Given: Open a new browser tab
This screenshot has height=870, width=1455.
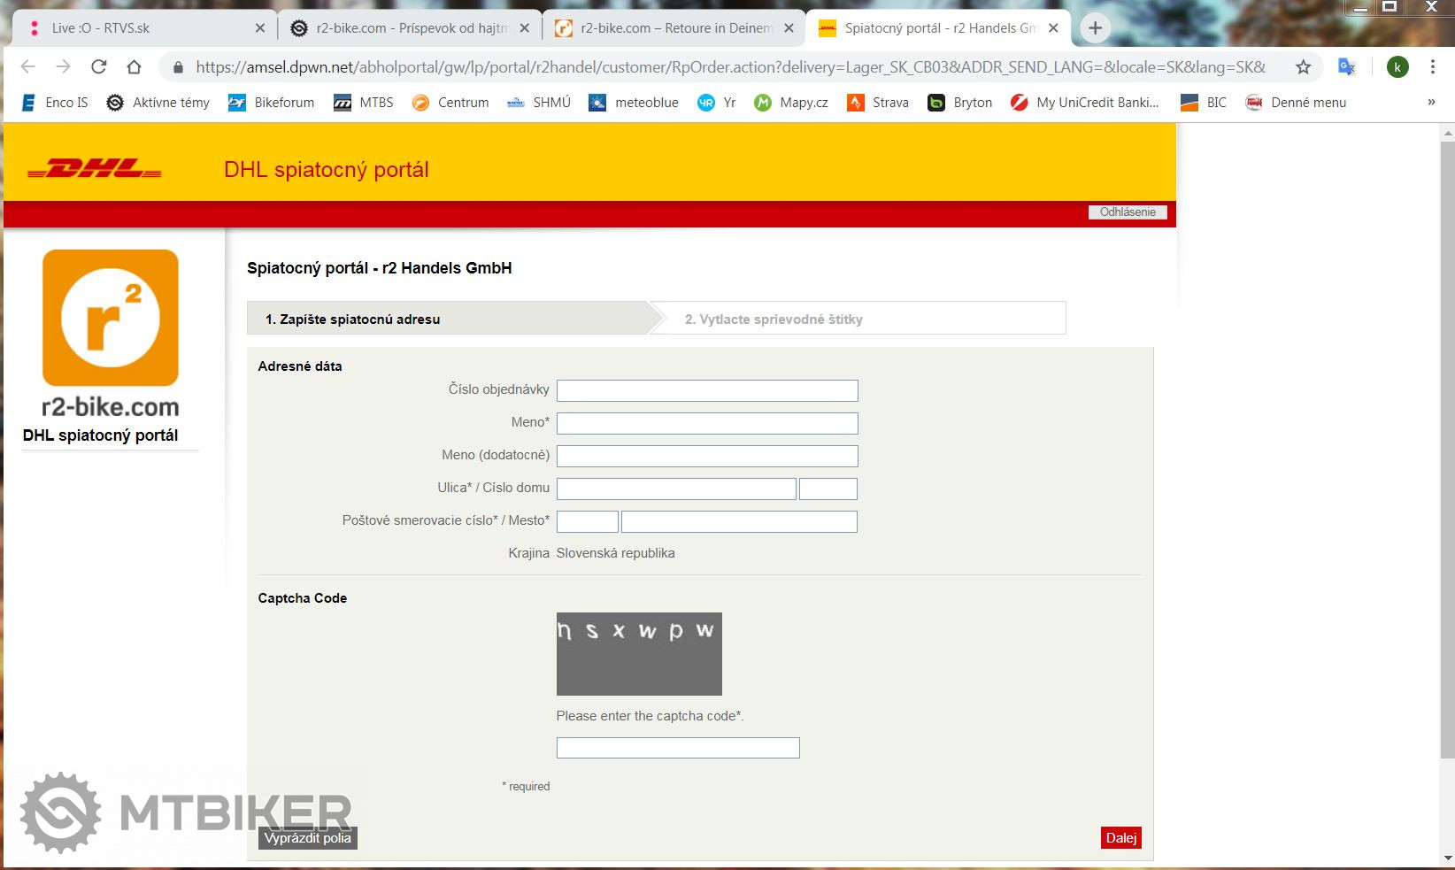Looking at the screenshot, I should [1095, 28].
